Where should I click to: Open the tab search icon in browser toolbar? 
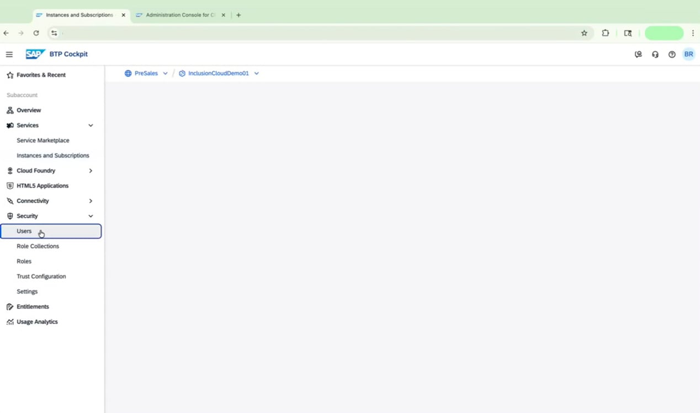point(628,33)
